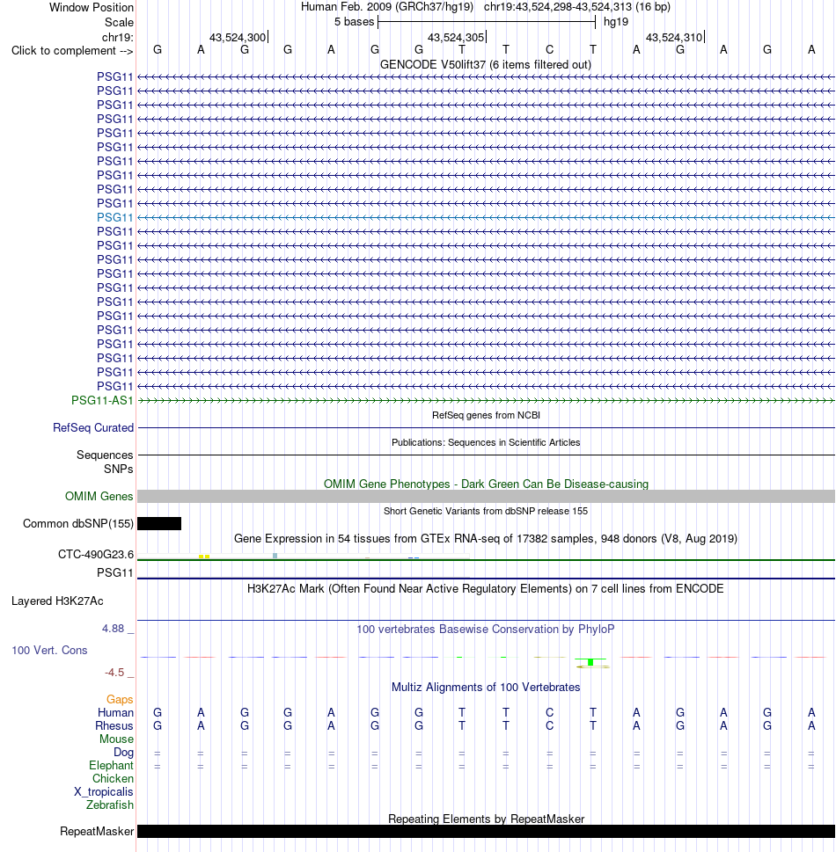Click PSG11 label below CTC-490G23.6
This screenshot has width=836, height=852.
tap(114, 572)
